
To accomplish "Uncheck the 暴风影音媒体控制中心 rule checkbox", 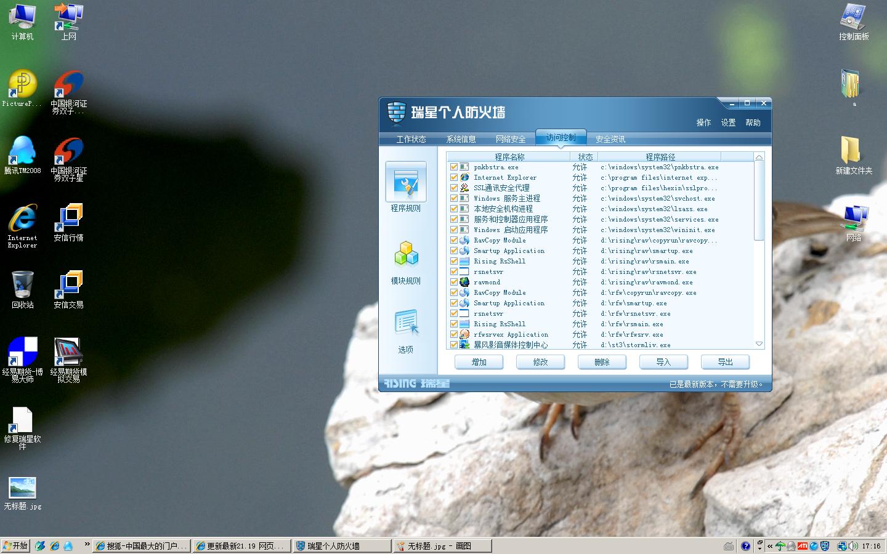I will tap(454, 345).
